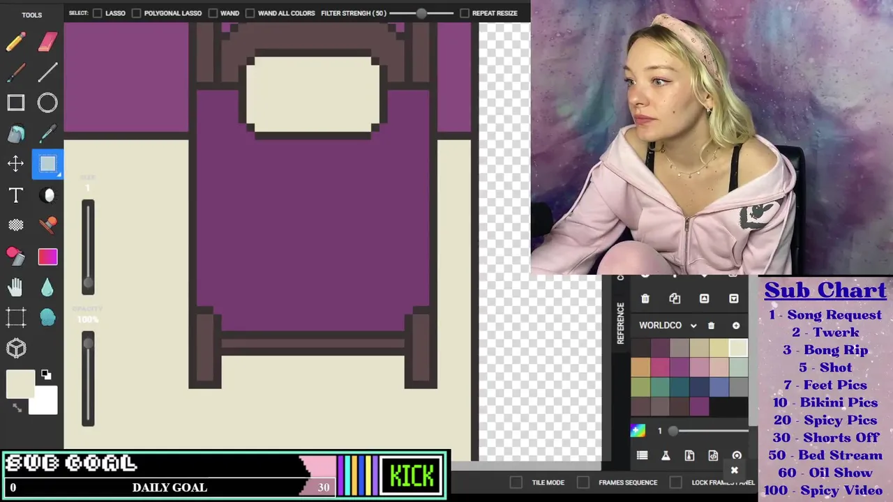Screen dimensions: 893x502
Task: Move layer up with arrow icon
Action: coord(704,298)
